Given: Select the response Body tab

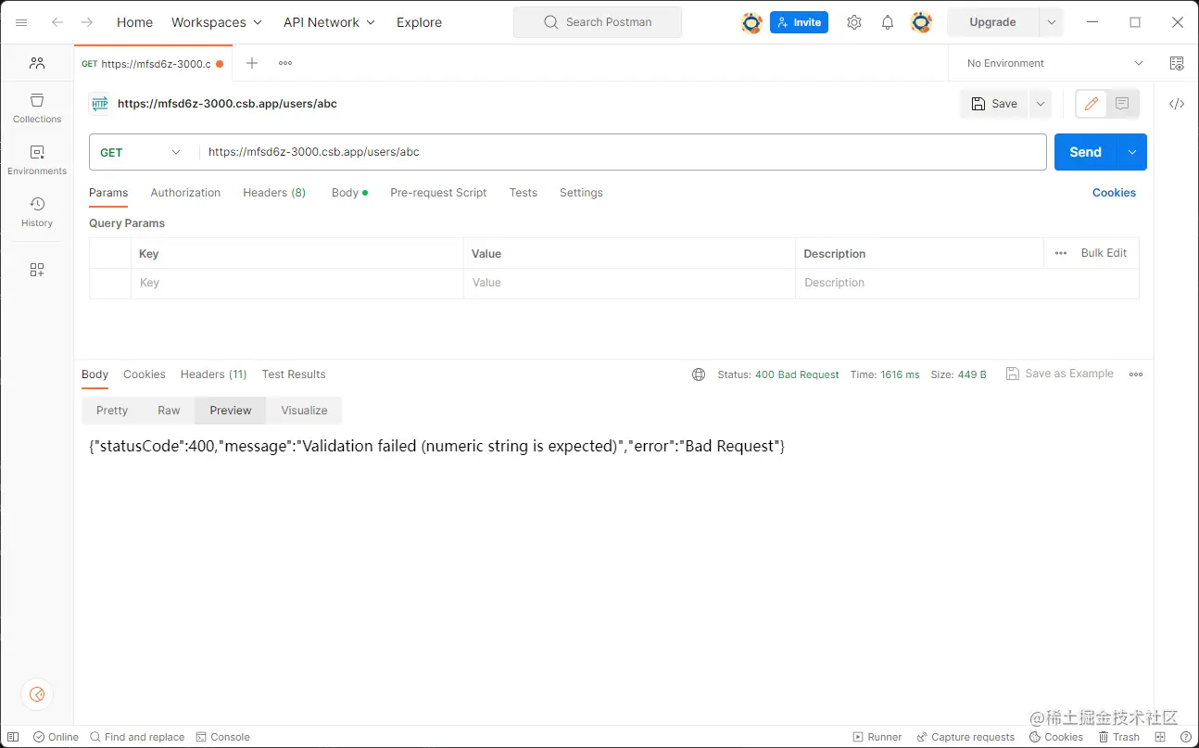Looking at the screenshot, I should pyautogui.click(x=95, y=374).
